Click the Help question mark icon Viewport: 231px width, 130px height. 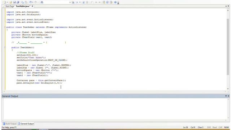(x=115, y=2)
